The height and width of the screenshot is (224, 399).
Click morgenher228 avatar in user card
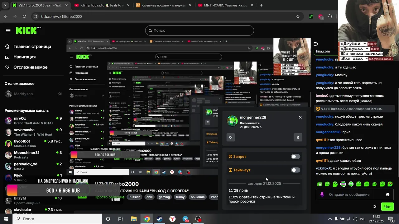click(232, 121)
